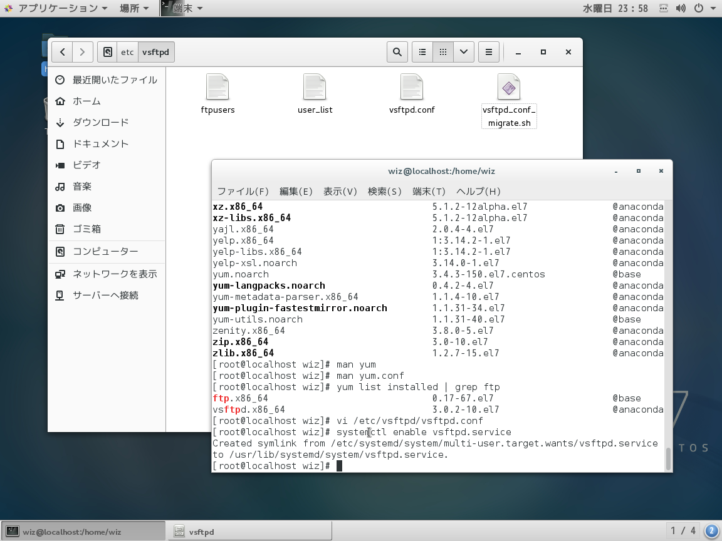The image size is (722, 541).
Task: Maximize the file manager window
Action: pyautogui.click(x=543, y=53)
